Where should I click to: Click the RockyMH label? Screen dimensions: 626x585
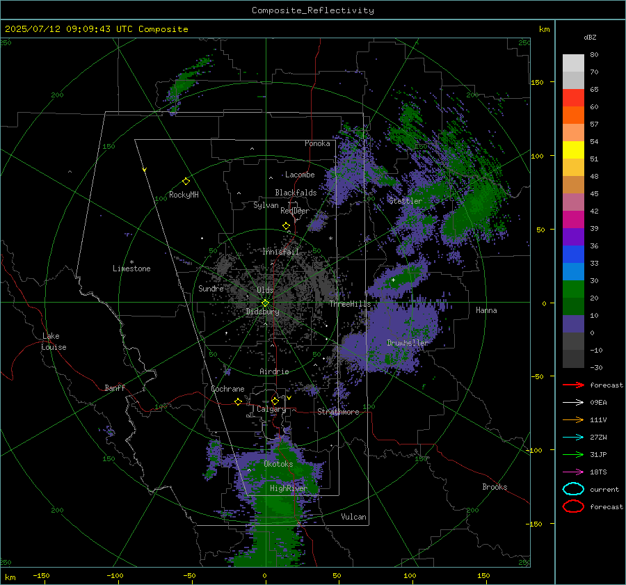coord(184,195)
